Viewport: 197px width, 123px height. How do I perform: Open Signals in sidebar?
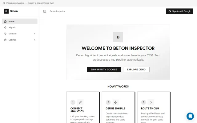[20, 27]
